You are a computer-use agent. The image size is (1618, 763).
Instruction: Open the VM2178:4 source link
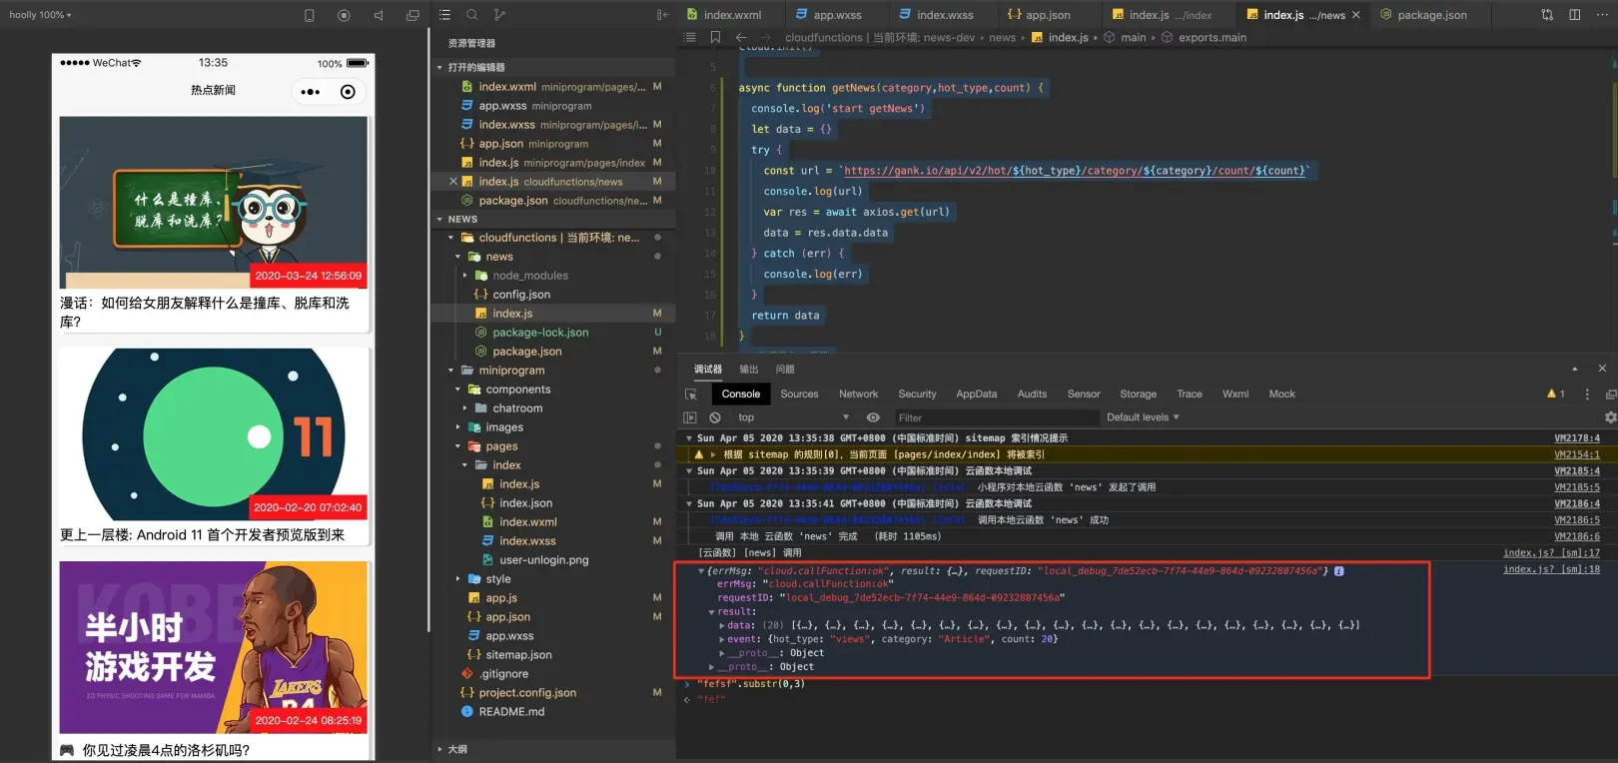pyautogui.click(x=1577, y=438)
